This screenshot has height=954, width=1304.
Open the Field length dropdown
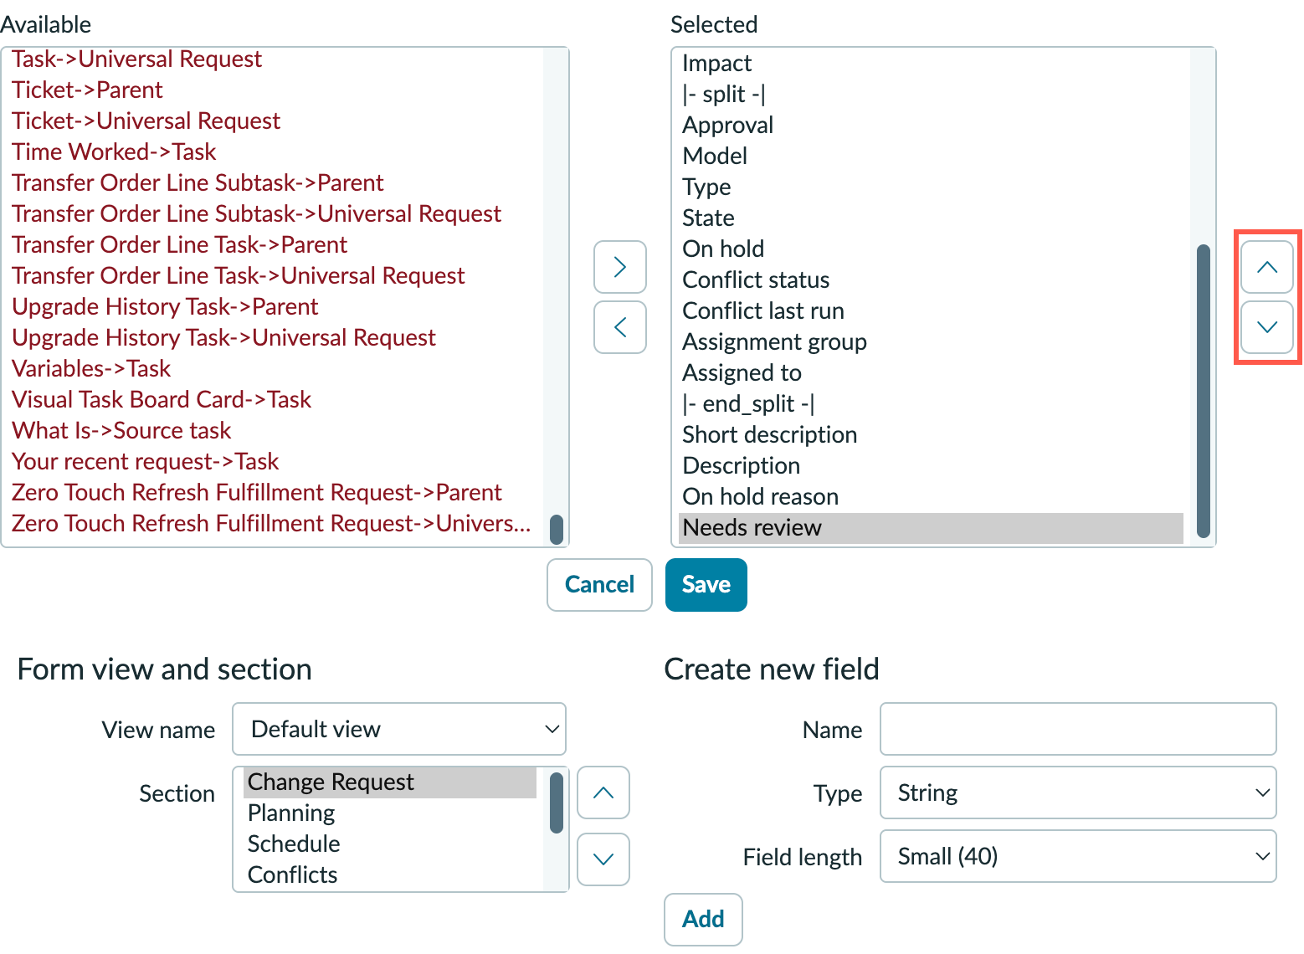click(x=1078, y=856)
